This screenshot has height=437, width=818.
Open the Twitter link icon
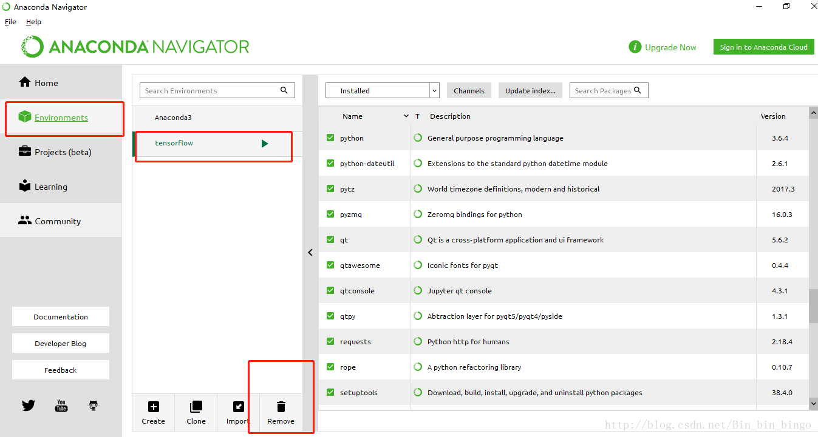tap(29, 405)
